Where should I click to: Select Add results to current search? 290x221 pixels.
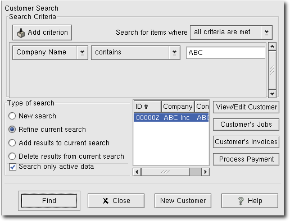(12, 143)
